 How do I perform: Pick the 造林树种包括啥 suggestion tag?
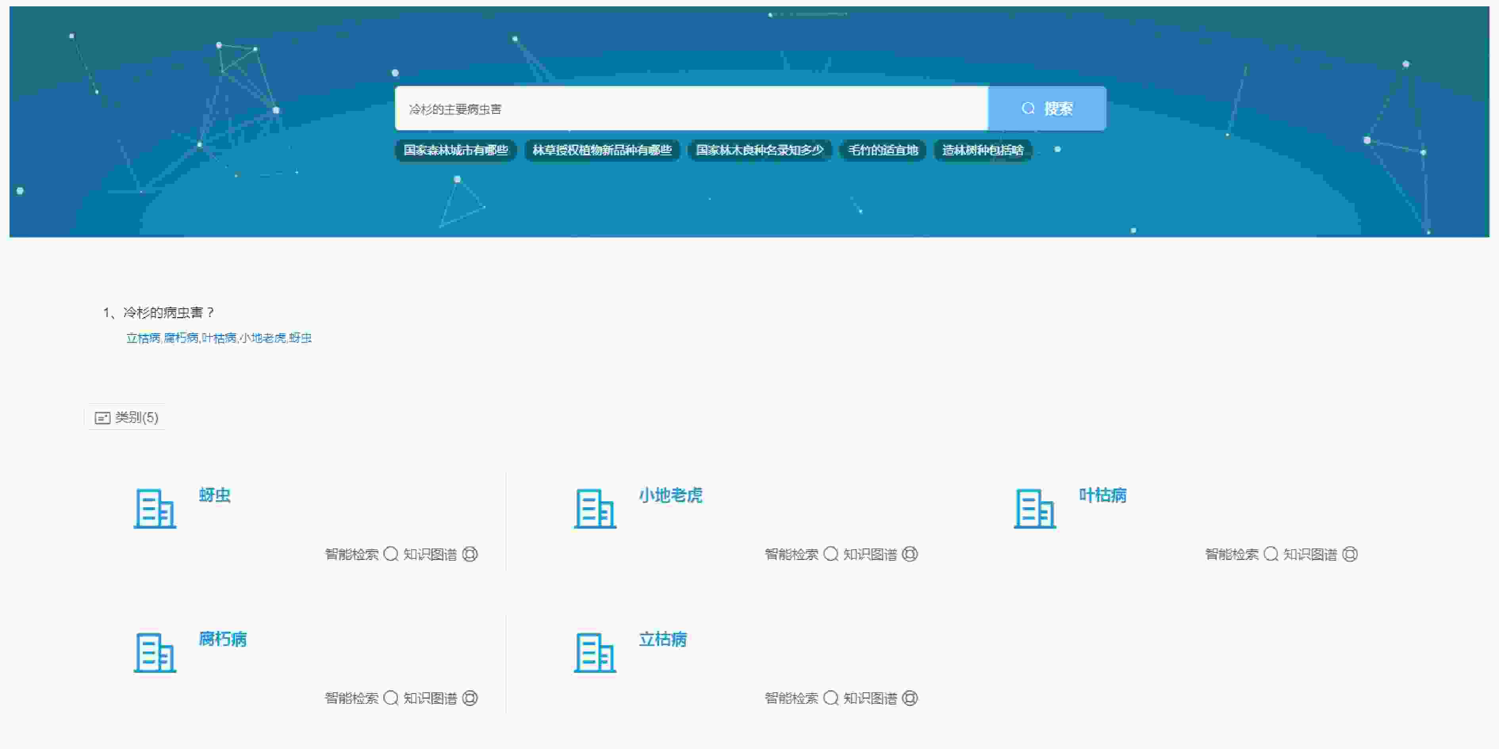pos(982,150)
